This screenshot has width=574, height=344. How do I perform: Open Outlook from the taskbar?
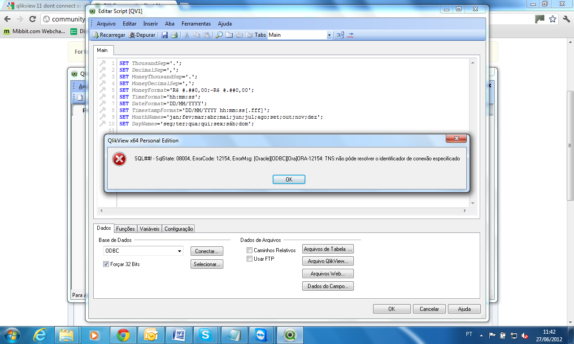pos(151,335)
